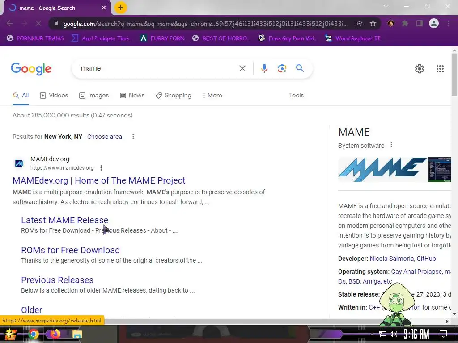Open the C++ language link
The image size is (458, 343).
pos(374,307)
